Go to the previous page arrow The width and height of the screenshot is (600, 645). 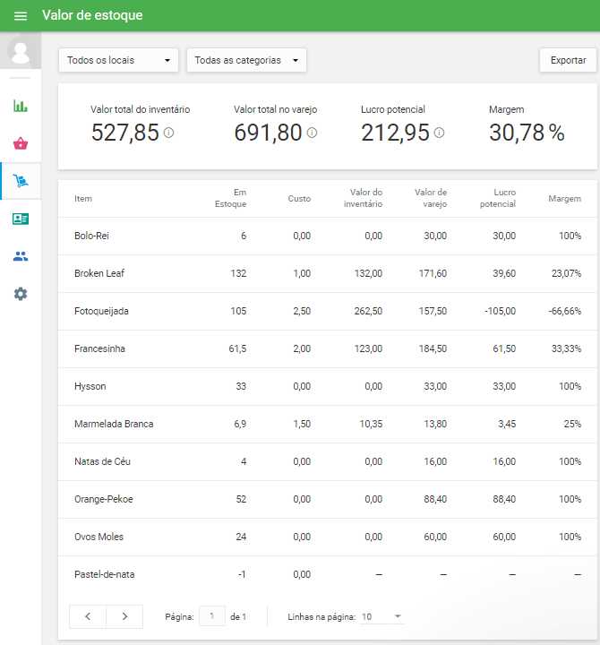(x=88, y=616)
